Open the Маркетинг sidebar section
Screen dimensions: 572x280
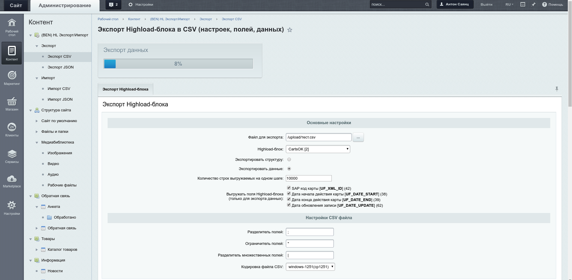[x=12, y=78]
